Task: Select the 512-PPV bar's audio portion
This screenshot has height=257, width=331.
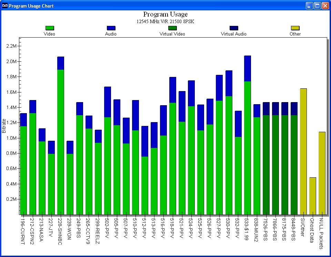Action: pos(145,141)
